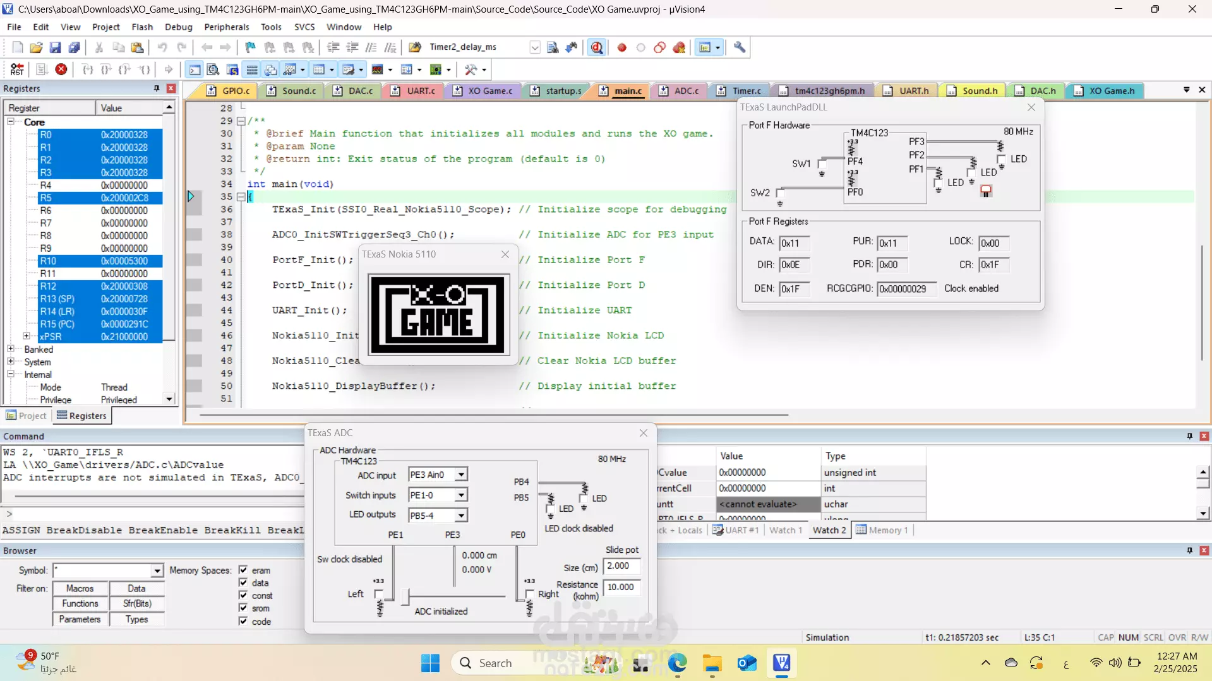1212x681 pixels.
Task: Click the Parameters filter button
Action: (x=80, y=619)
